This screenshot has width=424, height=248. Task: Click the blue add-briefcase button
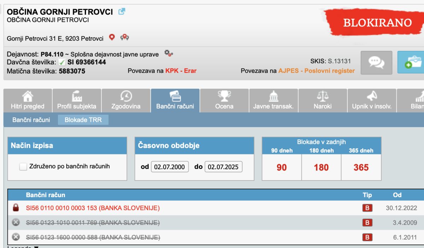pos(411,62)
